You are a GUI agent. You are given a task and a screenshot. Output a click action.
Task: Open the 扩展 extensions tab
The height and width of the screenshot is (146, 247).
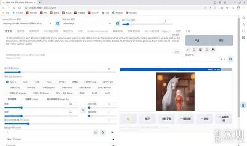[188, 31]
